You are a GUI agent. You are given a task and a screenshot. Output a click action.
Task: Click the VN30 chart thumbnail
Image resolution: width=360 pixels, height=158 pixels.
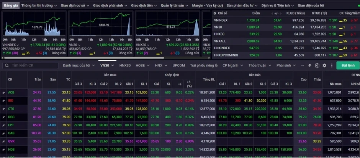pyautogui.click(x=101, y=24)
